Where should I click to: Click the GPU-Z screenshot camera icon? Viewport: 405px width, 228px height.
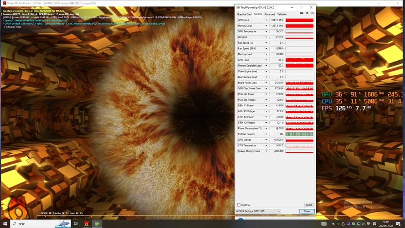click(302, 14)
